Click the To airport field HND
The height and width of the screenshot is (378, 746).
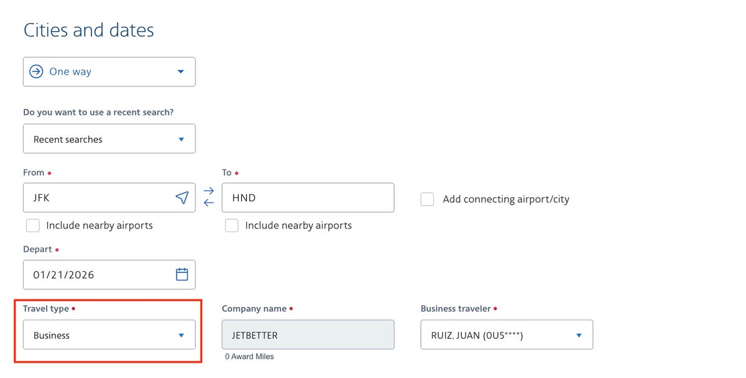pos(308,198)
